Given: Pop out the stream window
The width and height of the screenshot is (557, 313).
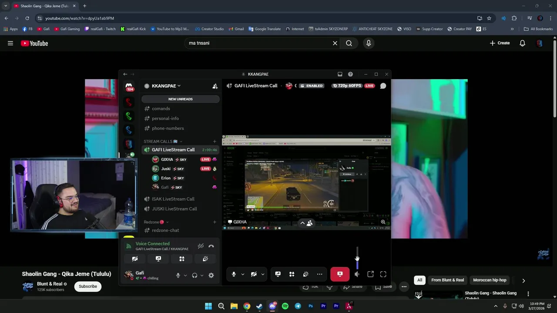Looking at the screenshot, I should (371, 274).
